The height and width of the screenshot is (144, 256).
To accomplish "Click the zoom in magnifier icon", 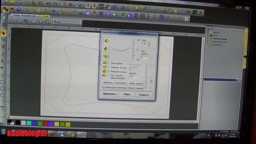I will (12, 21).
